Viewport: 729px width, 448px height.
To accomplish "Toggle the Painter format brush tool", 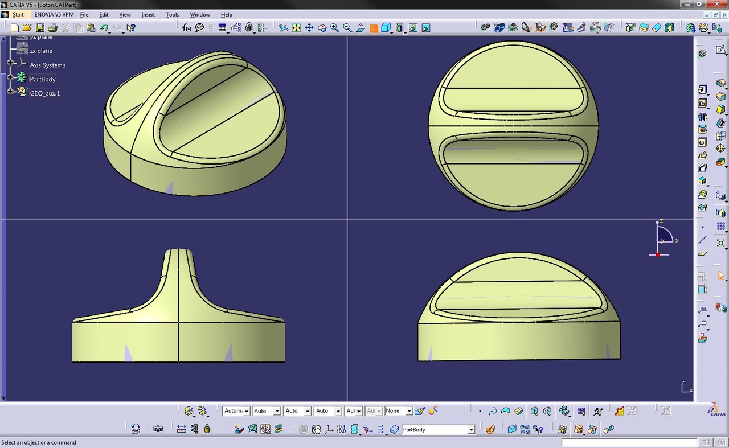I will point(420,410).
